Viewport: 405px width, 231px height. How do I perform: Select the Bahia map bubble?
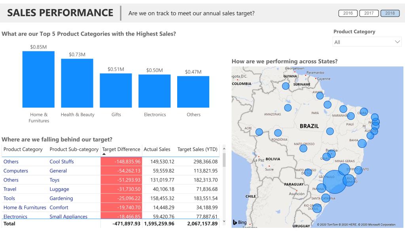click(362, 144)
